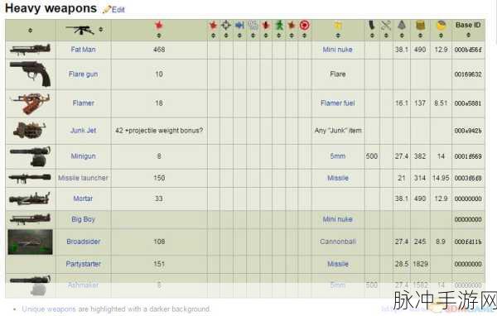The image size is (497, 316).
Task: Click the Flare gun thumbnail image
Action: (30, 74)
